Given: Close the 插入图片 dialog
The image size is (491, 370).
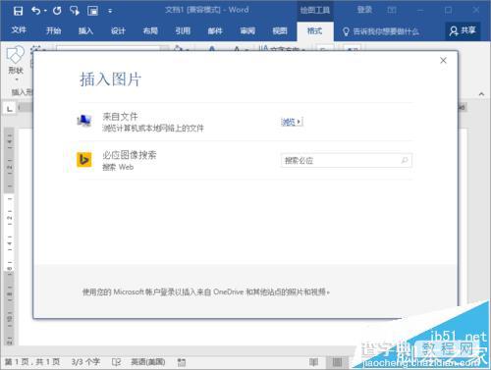Looking at the screenshot, I should click(x=443, y=60).
